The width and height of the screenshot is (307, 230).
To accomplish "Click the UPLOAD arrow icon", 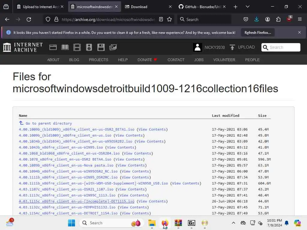I will coord(232,47).
